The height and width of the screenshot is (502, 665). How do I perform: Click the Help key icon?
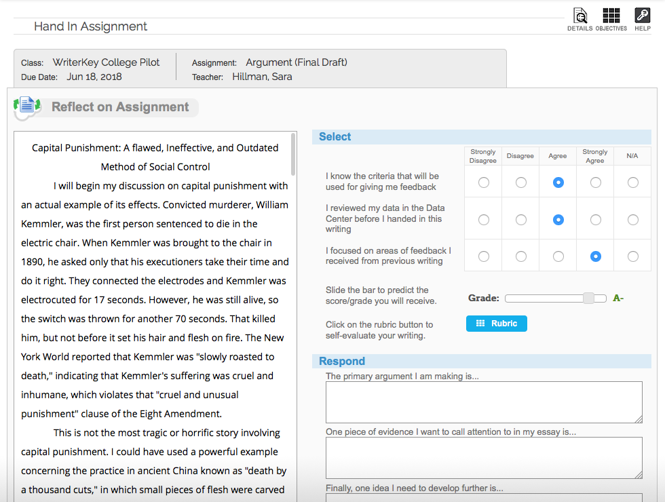coord(642,16)
